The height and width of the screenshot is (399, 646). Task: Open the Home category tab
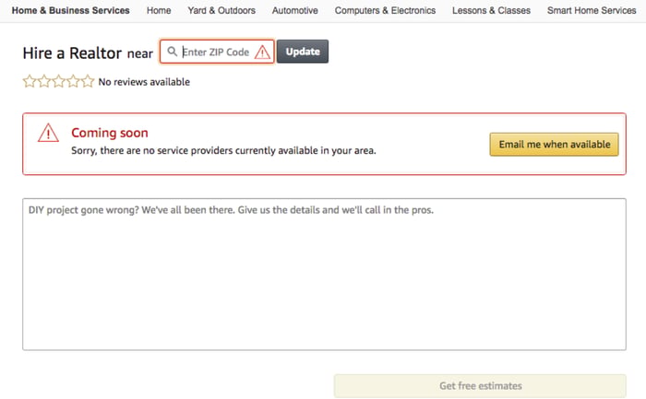pyautogui.click(x=159, y=10)
